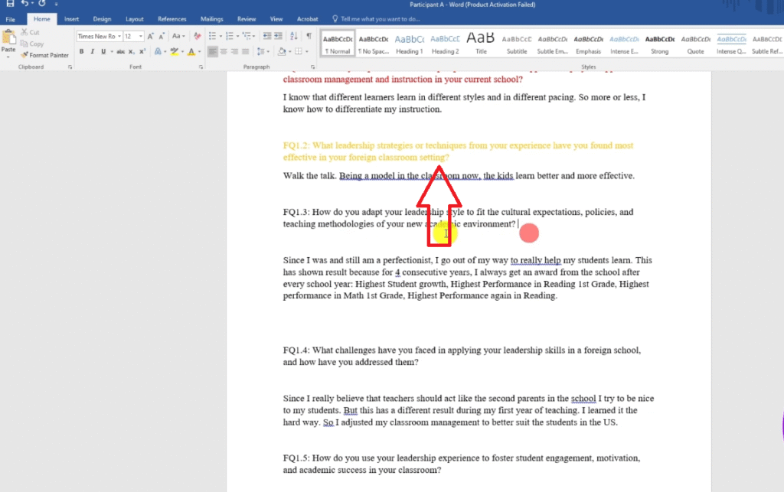784x492 pixels.
Task: Open the font name dropdown
Action: tap(119, 36)
